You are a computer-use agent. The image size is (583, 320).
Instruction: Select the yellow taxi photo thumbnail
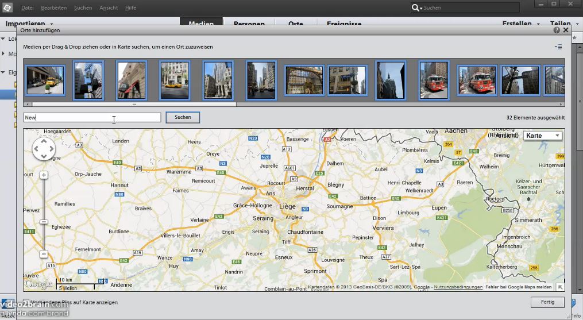click(175, 80)
